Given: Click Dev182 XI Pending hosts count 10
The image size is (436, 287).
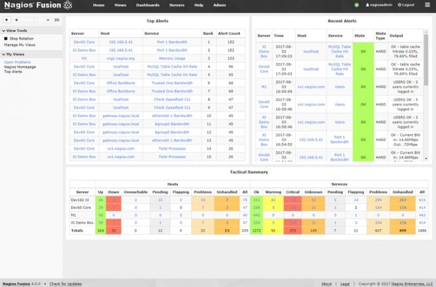Looking at the screenshot, I should click(x=160, y=200).
